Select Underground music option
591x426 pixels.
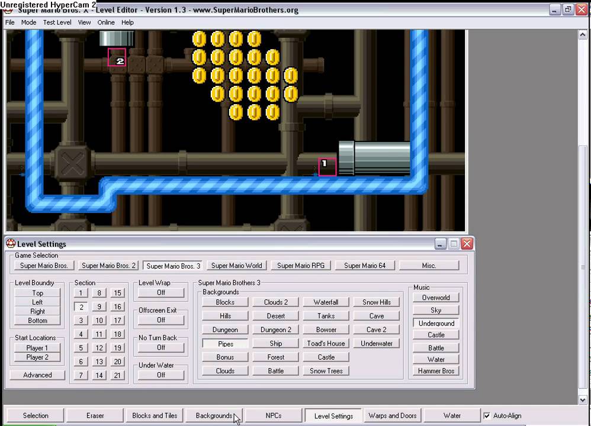[x=436, y=323]
